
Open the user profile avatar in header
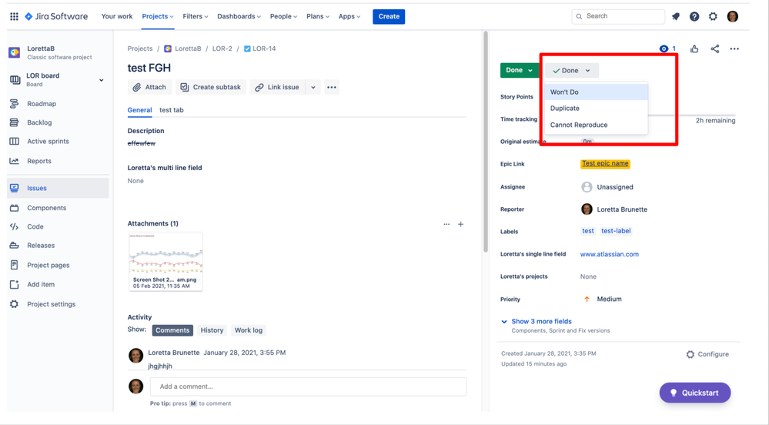point(733,16)
